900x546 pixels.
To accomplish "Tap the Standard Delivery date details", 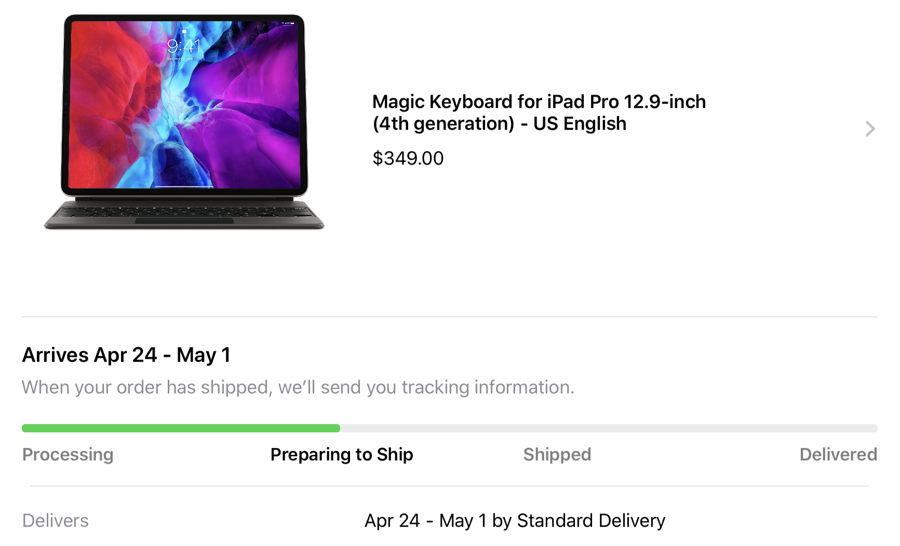I will [x=515, y=521].
